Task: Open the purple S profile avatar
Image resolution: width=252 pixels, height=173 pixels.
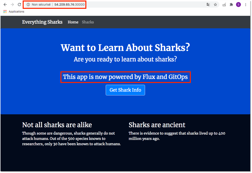Action: coord(238,5)
